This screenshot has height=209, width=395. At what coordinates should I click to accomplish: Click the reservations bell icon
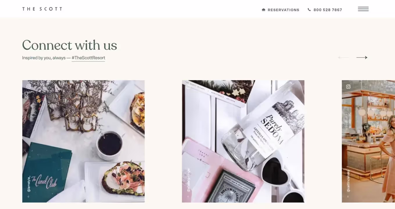tap(263, 10)
